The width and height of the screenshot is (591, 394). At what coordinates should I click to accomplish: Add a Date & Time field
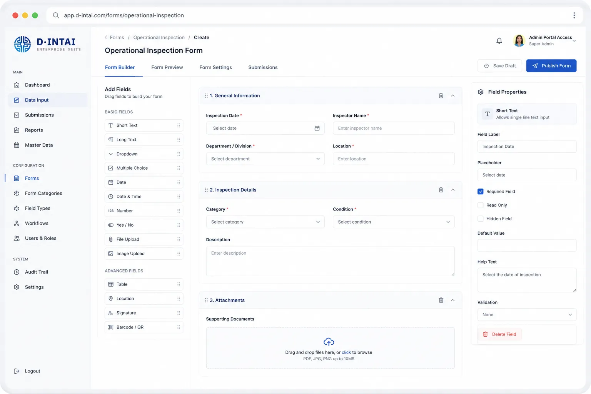coord(144,197)
